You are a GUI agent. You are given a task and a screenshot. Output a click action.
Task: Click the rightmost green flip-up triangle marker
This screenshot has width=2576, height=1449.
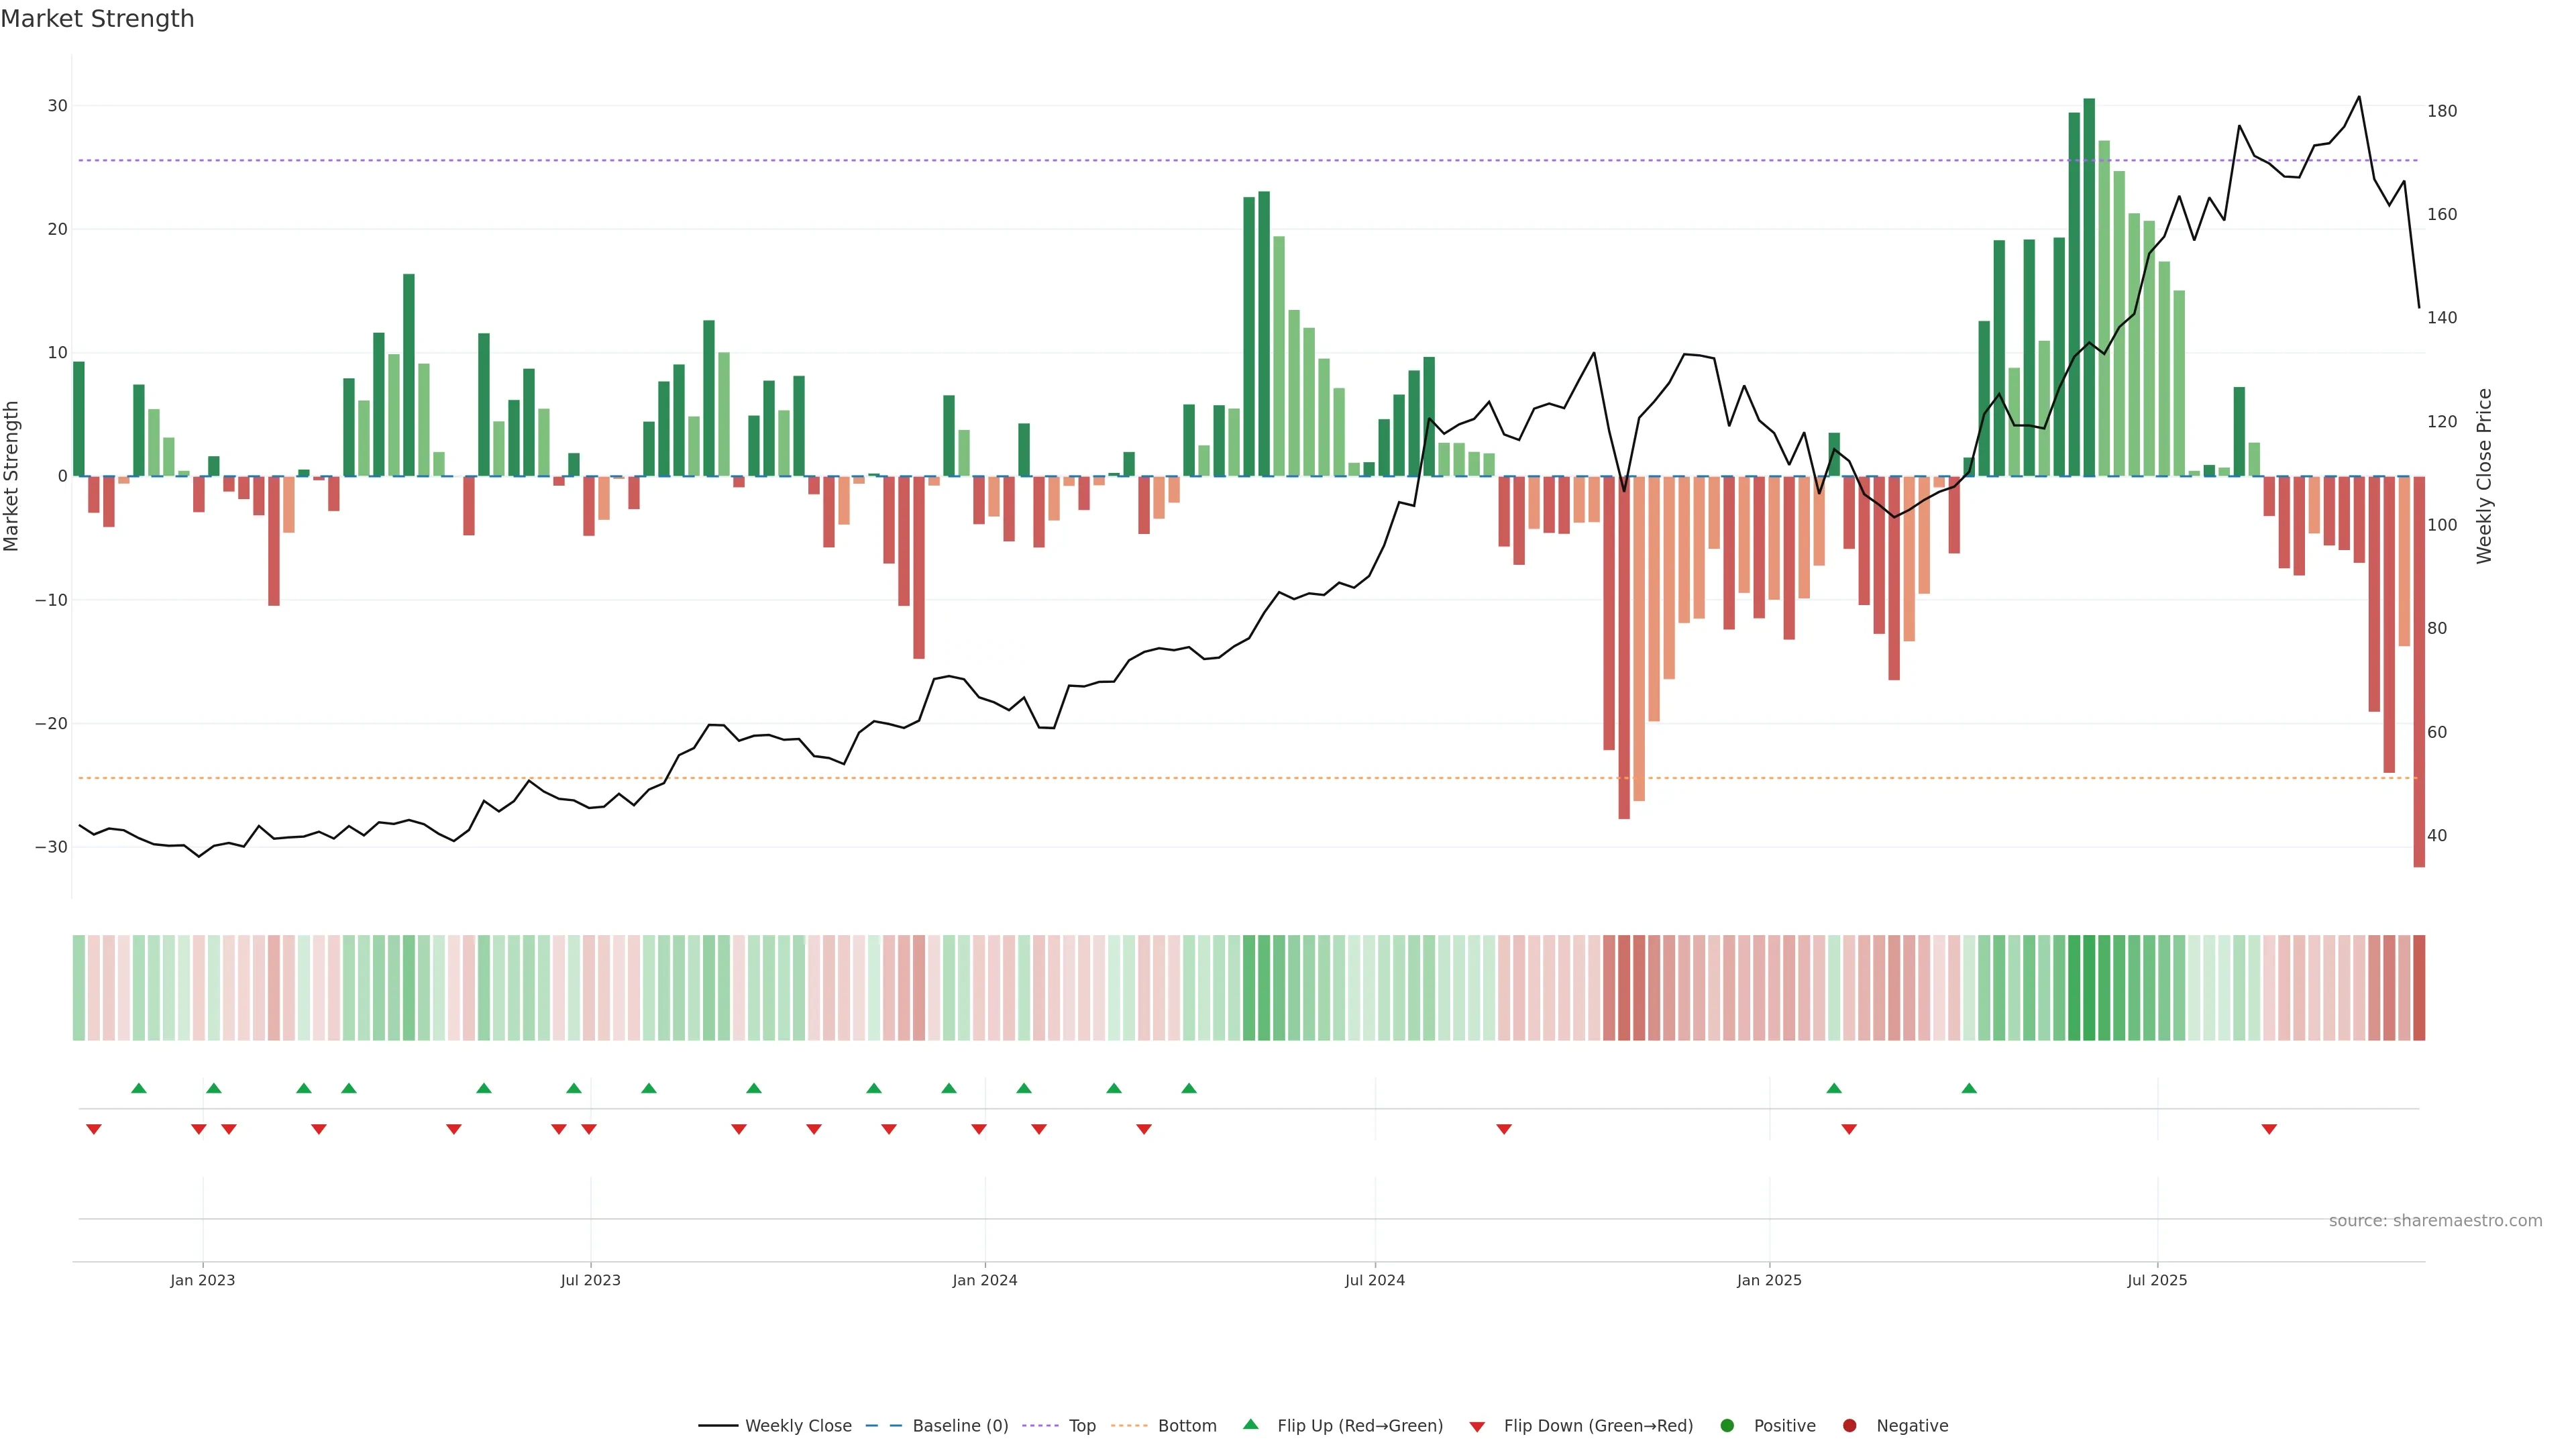1969,1088
